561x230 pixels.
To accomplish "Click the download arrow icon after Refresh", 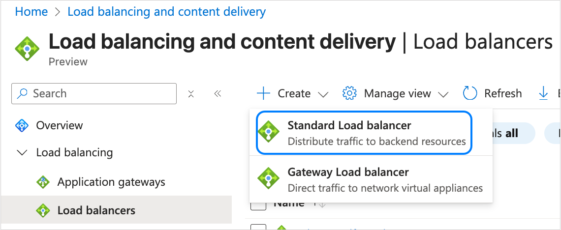I will click(x=544, y=93).
